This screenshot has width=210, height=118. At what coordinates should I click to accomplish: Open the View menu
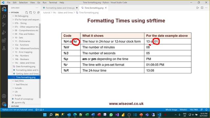click(x=32, y=3)
